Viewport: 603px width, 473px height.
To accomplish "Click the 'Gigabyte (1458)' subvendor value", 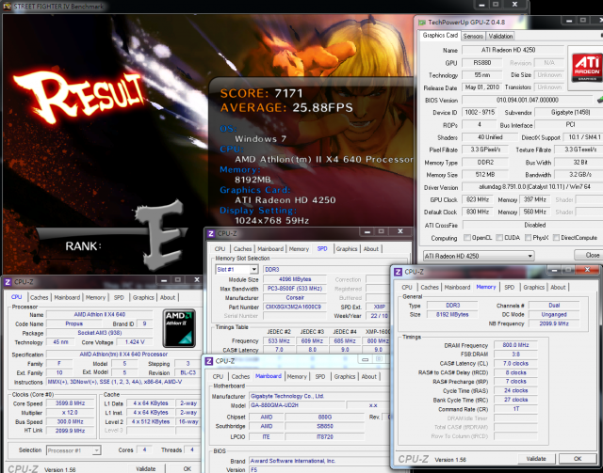I will [569, 112].
